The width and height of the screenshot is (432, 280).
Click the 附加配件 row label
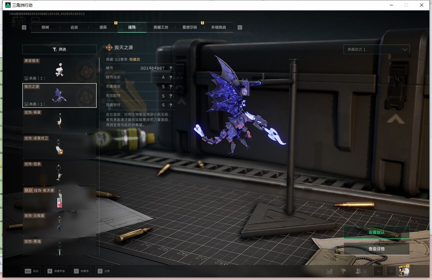(113, 96)
